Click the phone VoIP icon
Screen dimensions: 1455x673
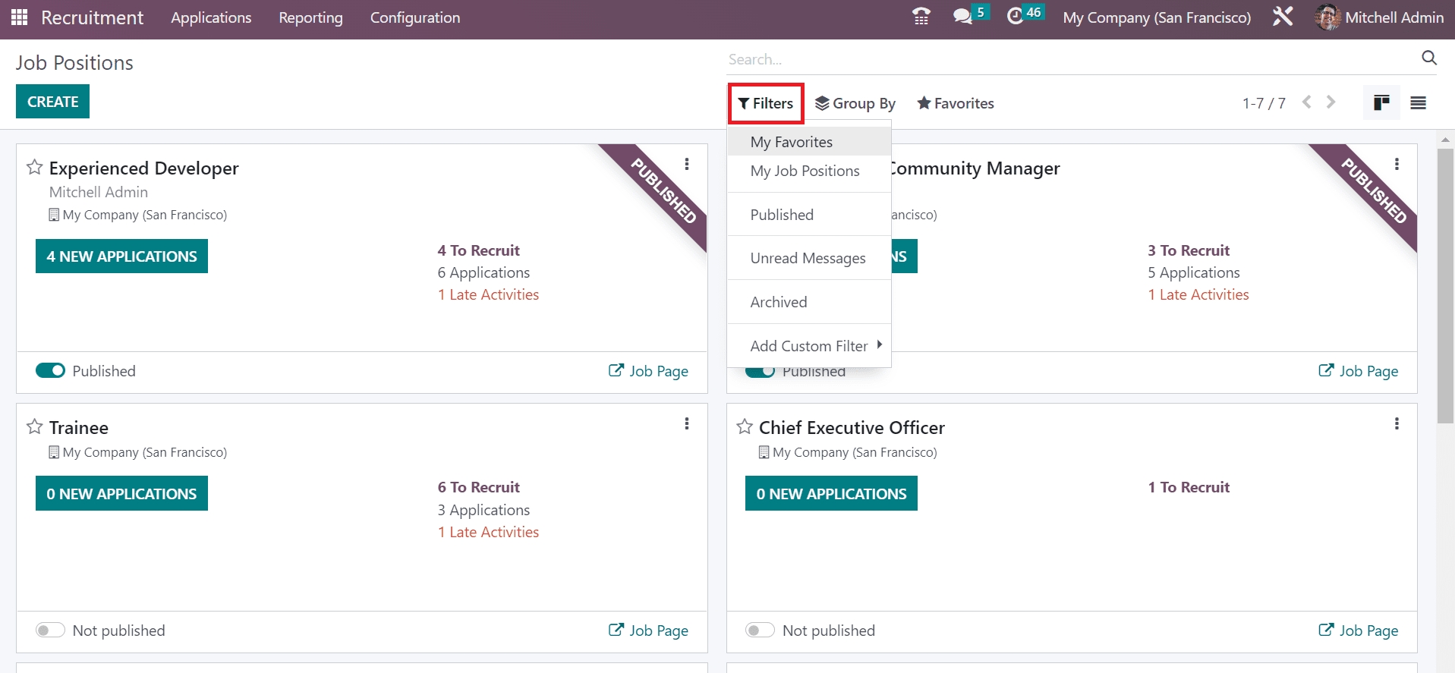click(x=921, y=17)
